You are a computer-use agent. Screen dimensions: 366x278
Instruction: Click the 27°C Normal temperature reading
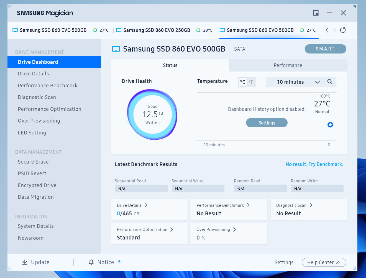322,107
